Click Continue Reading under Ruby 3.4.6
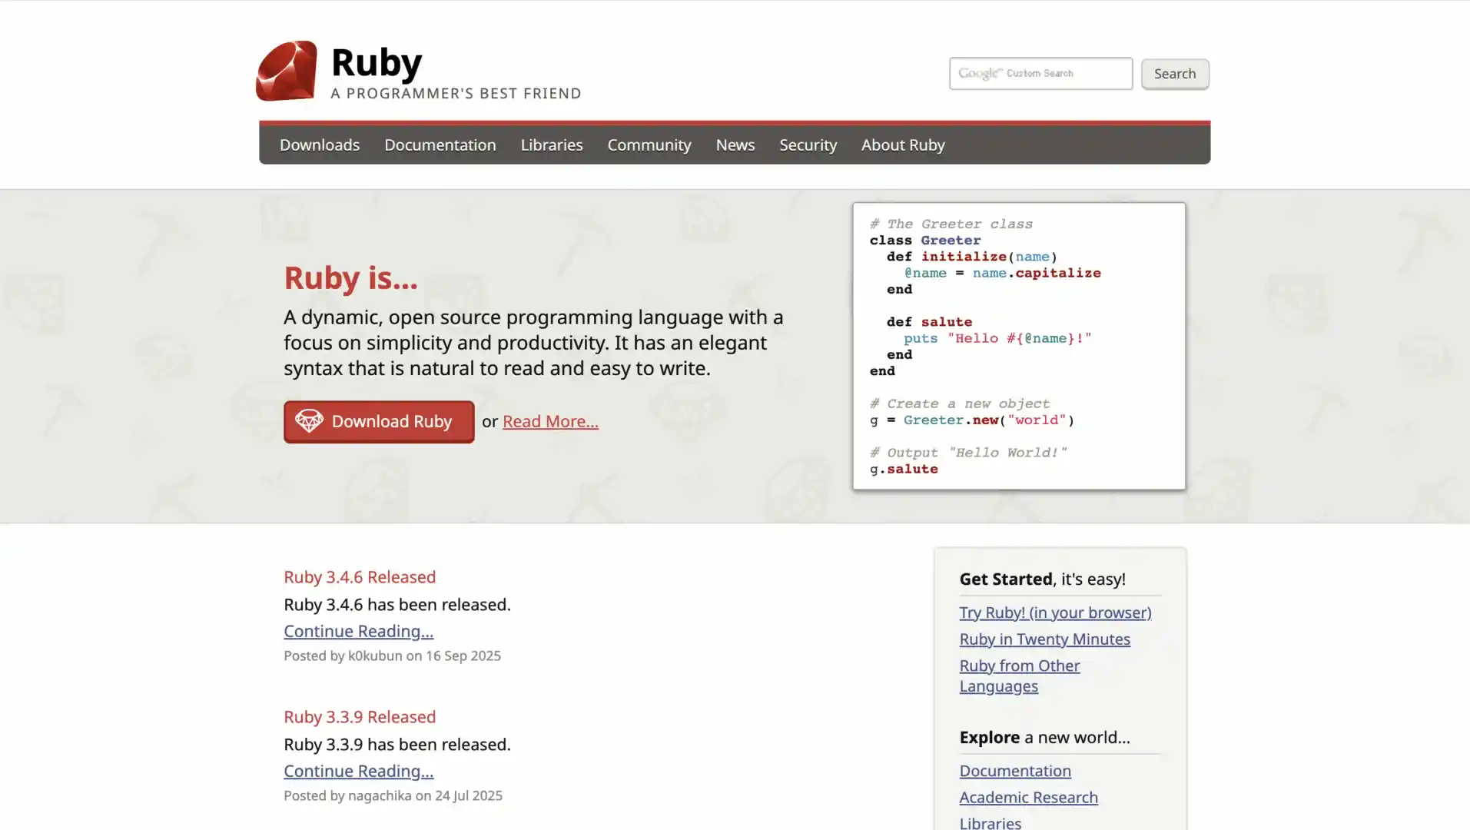Viewport: 1470px width, 830px height. click(358, 631)
